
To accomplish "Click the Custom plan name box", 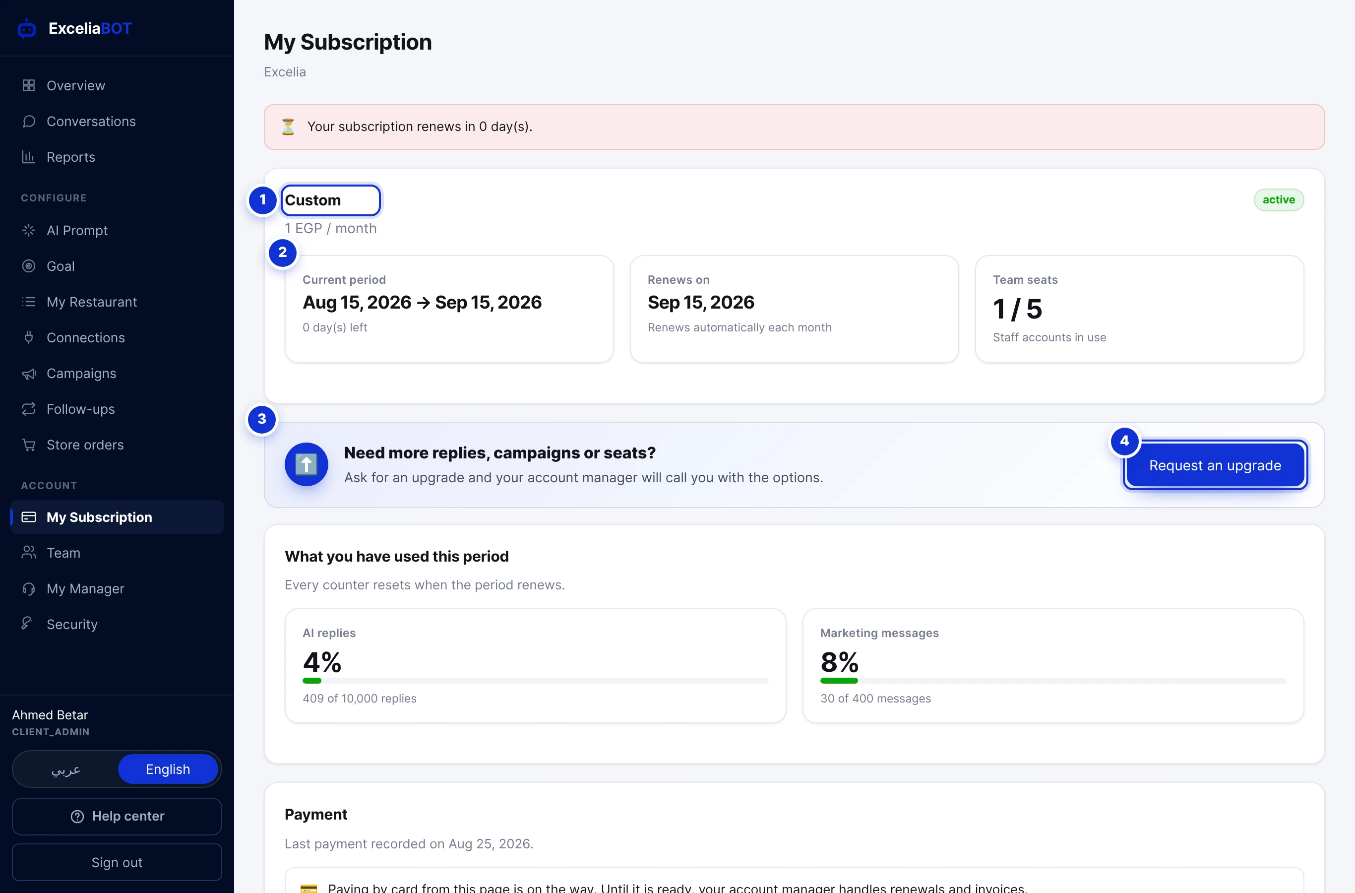I will tap(331, 200).
